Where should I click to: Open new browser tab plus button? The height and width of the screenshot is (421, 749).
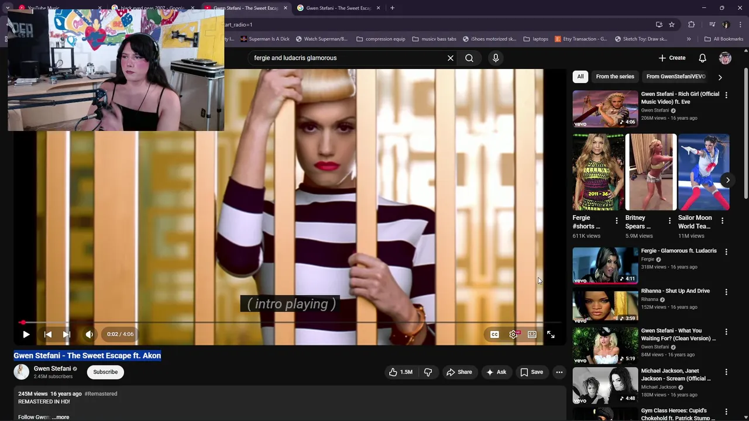click(x=392, y=8)
